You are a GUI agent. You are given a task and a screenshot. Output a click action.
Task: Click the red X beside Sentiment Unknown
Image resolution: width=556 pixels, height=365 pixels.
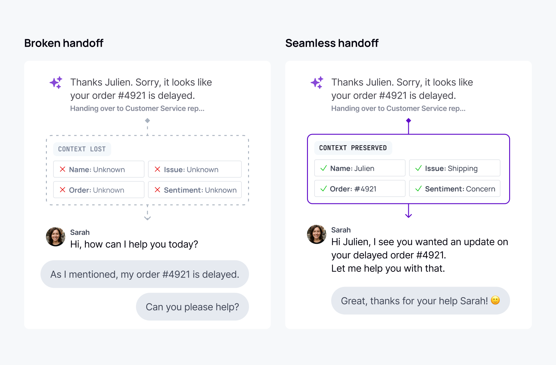158,190
